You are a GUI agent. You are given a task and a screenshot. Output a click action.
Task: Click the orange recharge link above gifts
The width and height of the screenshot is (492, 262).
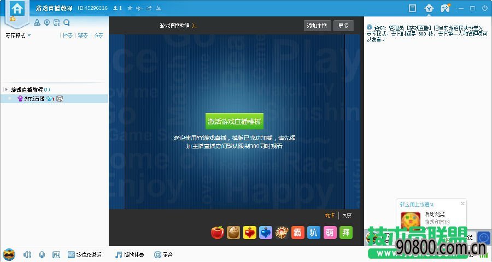pyautogui.click(x=330, y=215)
